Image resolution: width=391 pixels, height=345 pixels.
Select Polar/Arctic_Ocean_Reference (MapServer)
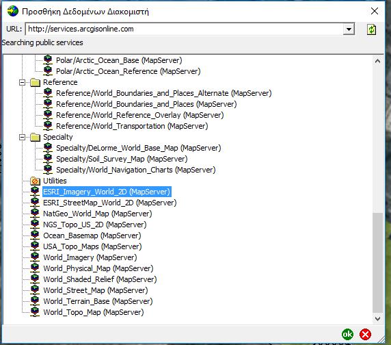pos(129,71)
